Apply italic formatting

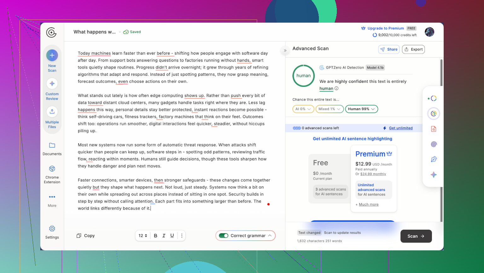(x=164, y=236)
